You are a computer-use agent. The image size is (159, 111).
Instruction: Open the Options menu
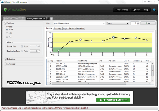136,10
